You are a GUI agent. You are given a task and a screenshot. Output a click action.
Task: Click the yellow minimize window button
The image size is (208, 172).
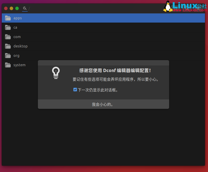[11, 8]
